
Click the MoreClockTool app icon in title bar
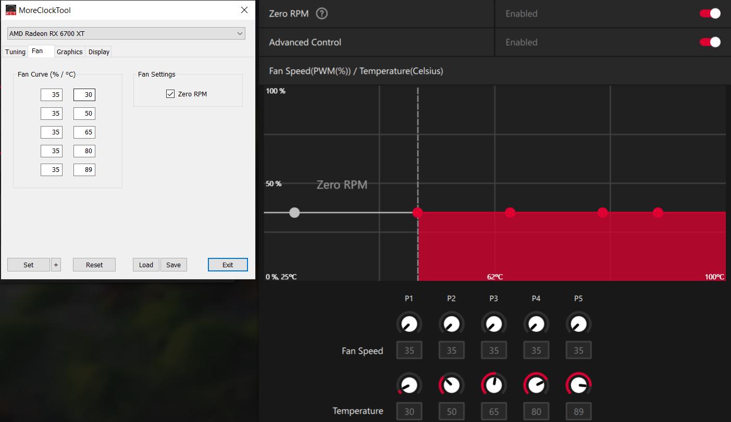pyautogui.click(x=10, y=10)
